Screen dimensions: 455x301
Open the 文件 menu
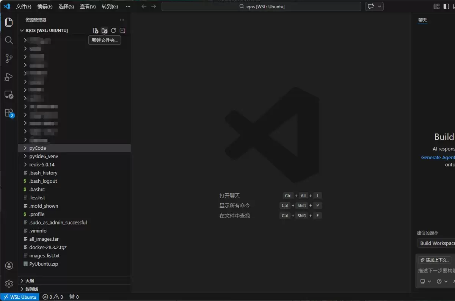(x=24, y=6)
